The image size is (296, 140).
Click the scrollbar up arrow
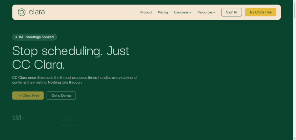click(x=295, y=1)
